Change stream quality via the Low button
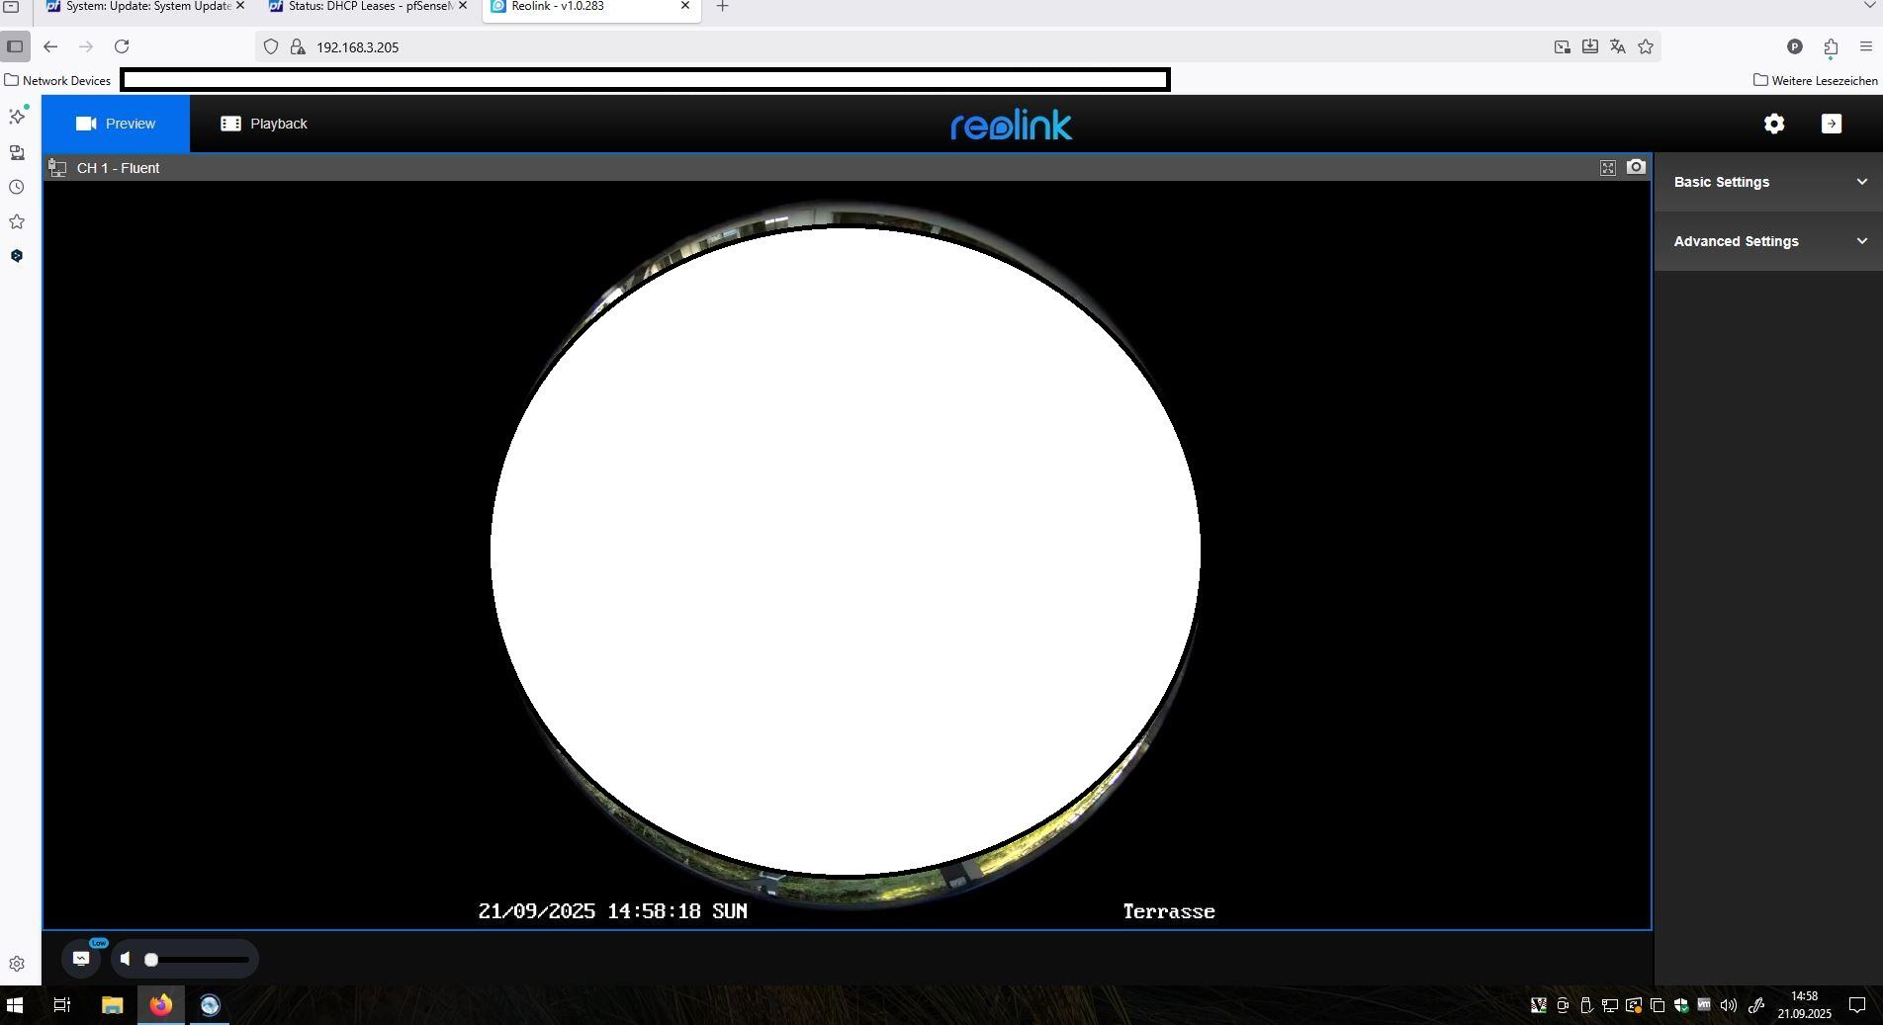 tap(81, 958)
